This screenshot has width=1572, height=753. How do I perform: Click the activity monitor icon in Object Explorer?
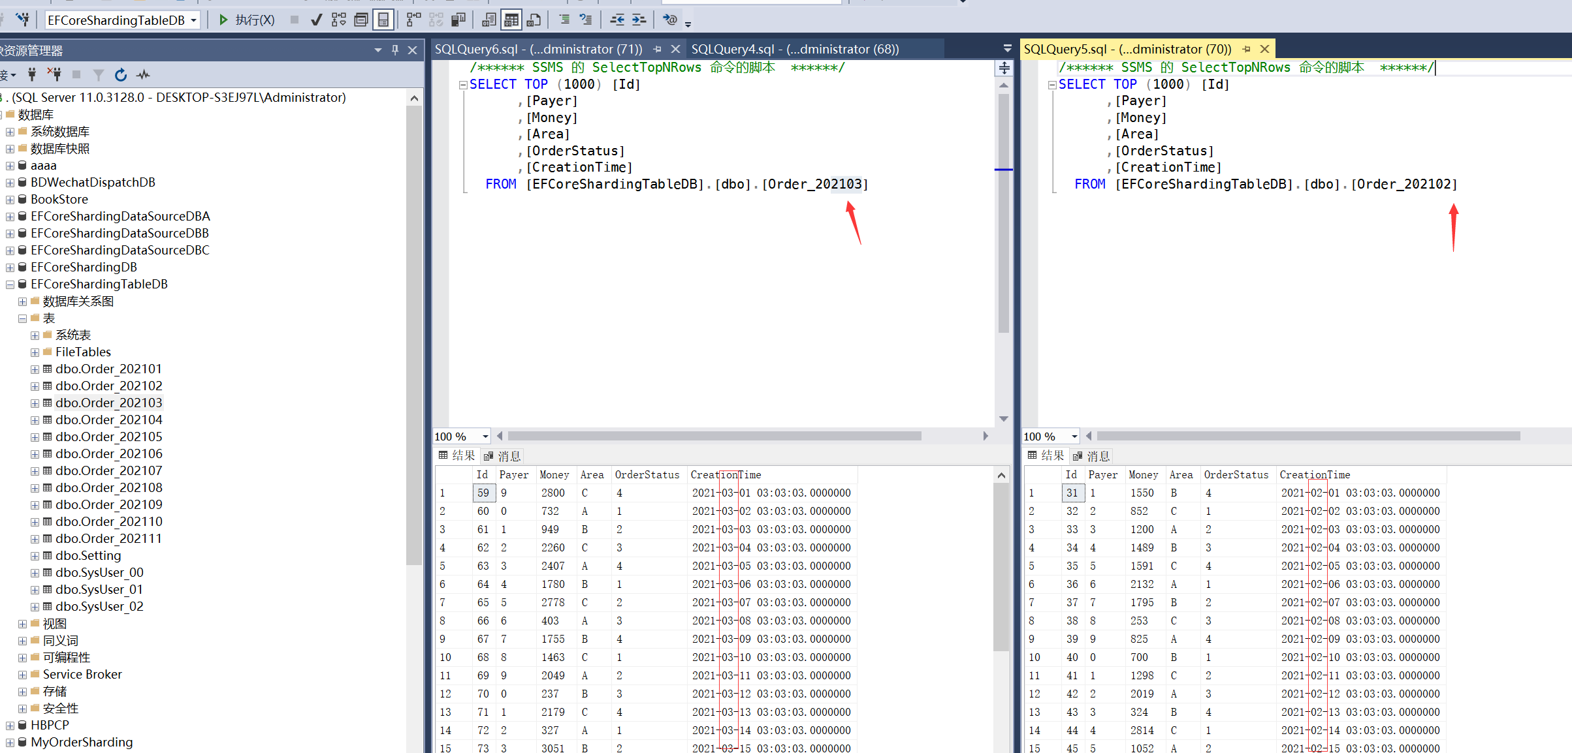143,75
